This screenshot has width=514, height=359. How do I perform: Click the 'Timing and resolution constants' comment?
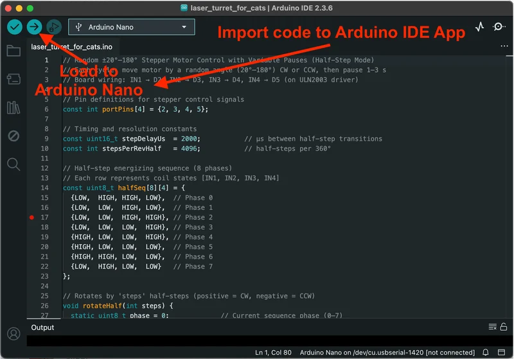click(130, 129)
